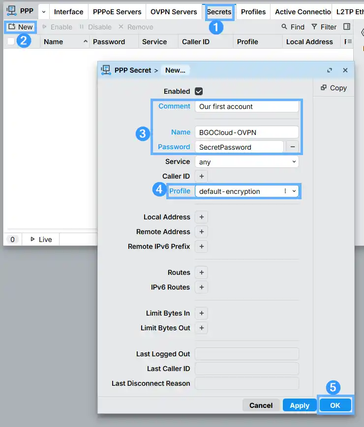
Task: Sort by the Service column header
Action: [158, 42]
